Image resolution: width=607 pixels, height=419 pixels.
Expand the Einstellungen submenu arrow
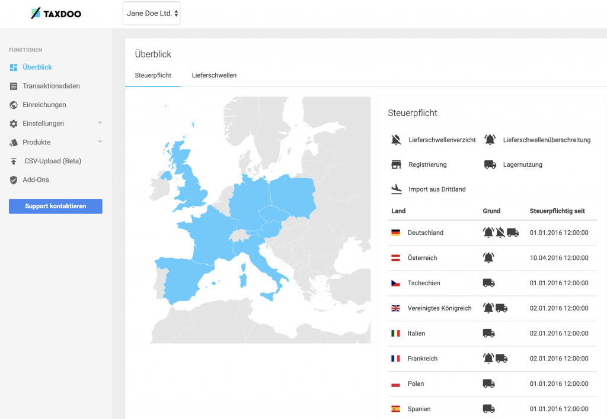click(100, 123)
